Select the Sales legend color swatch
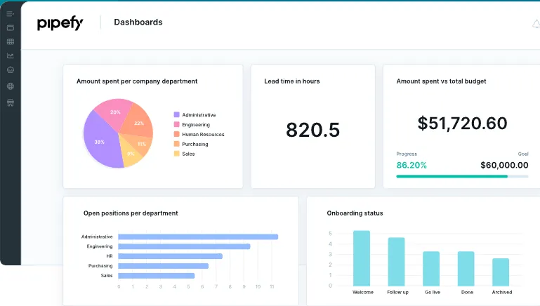 [177, 154]
